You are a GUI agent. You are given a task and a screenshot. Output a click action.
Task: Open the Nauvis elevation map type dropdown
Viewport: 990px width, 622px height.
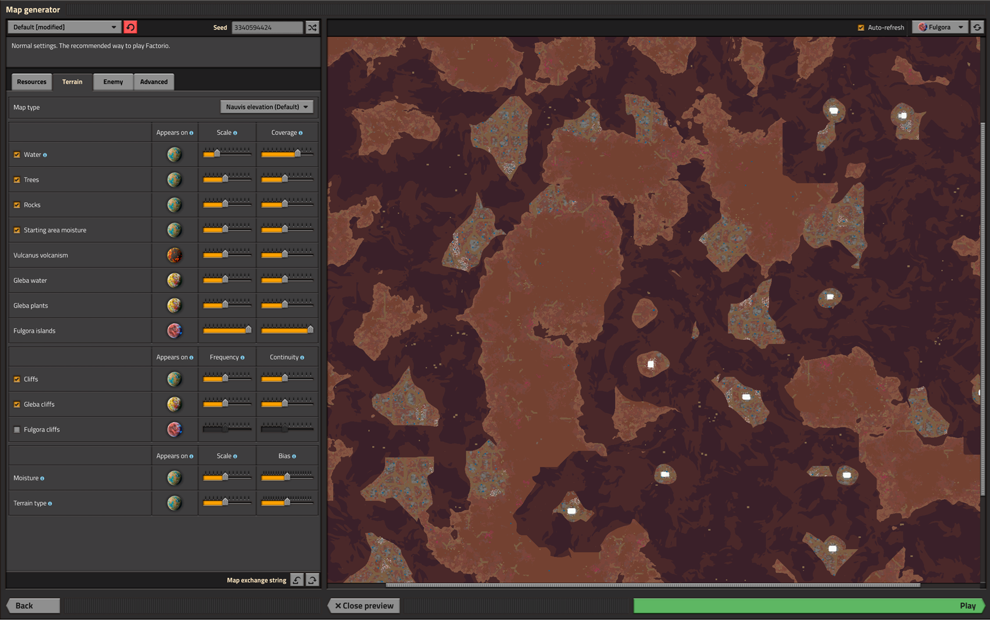[267, 107]
